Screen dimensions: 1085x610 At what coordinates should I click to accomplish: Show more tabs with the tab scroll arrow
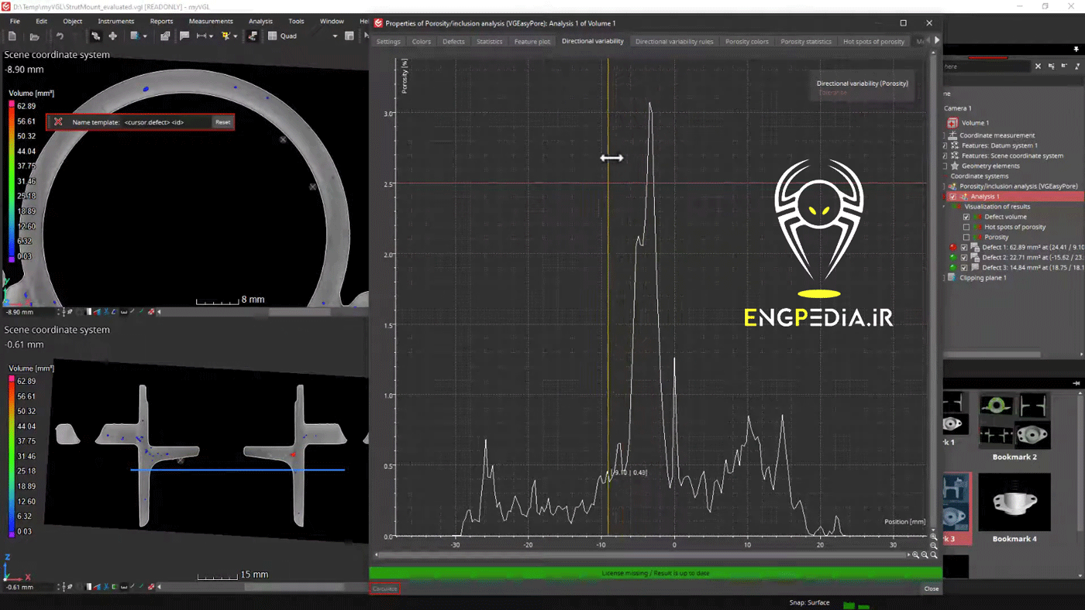click(x=936, y=40)
